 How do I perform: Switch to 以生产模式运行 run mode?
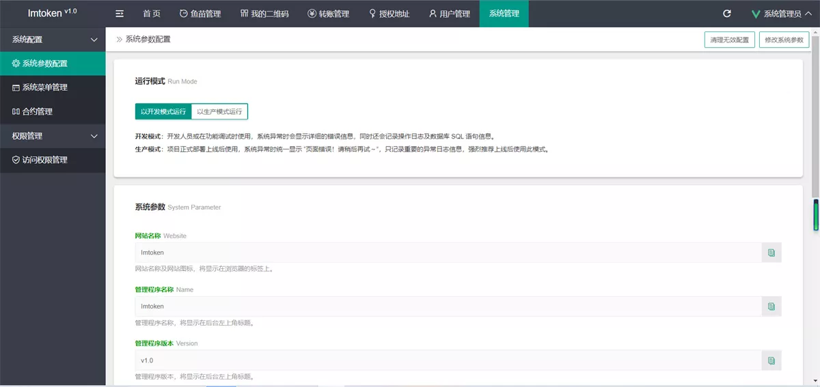pos(219,111)
